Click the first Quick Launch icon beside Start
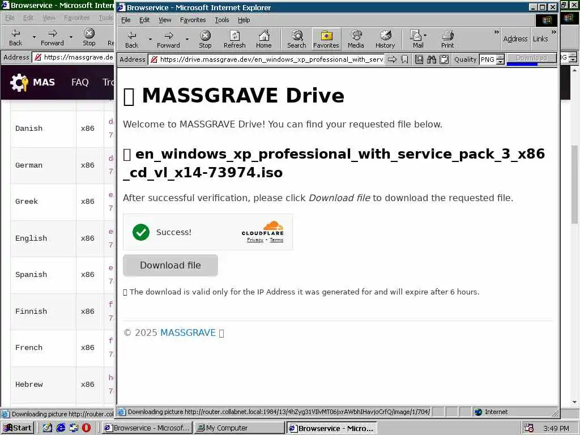 [x=48, y=428]
